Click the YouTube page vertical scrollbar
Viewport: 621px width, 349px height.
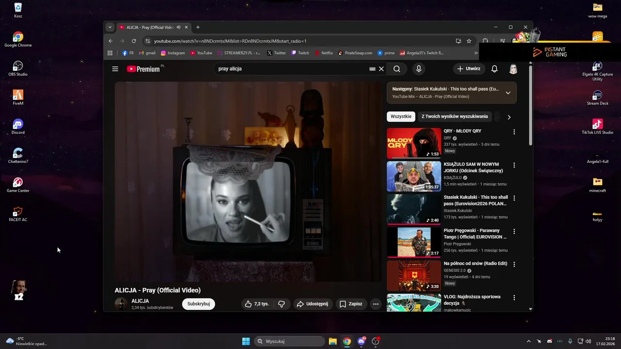(530, 106)
